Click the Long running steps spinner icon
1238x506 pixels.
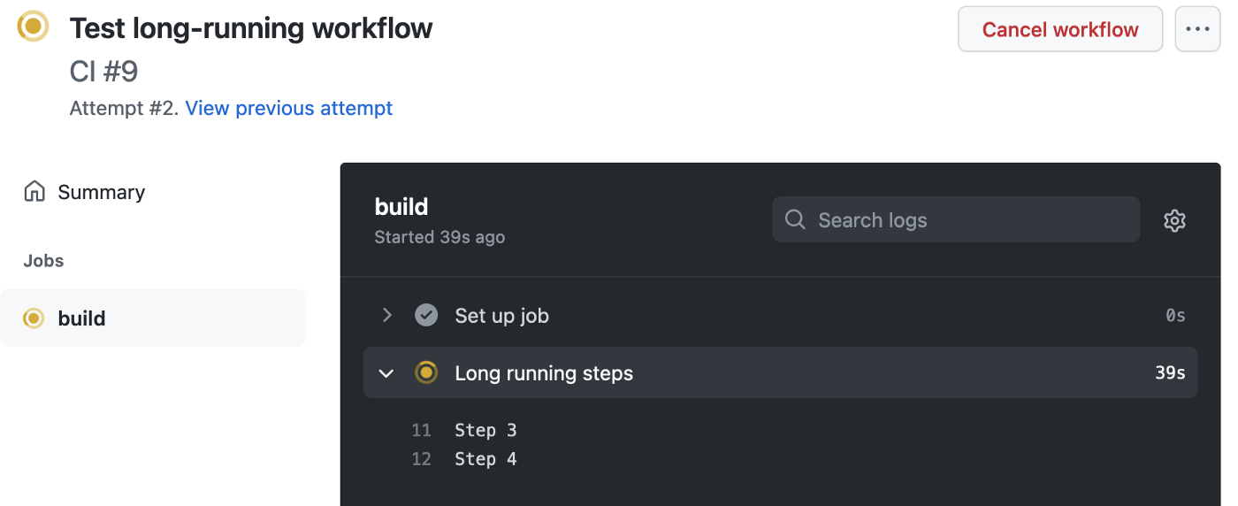click(426, 372)
